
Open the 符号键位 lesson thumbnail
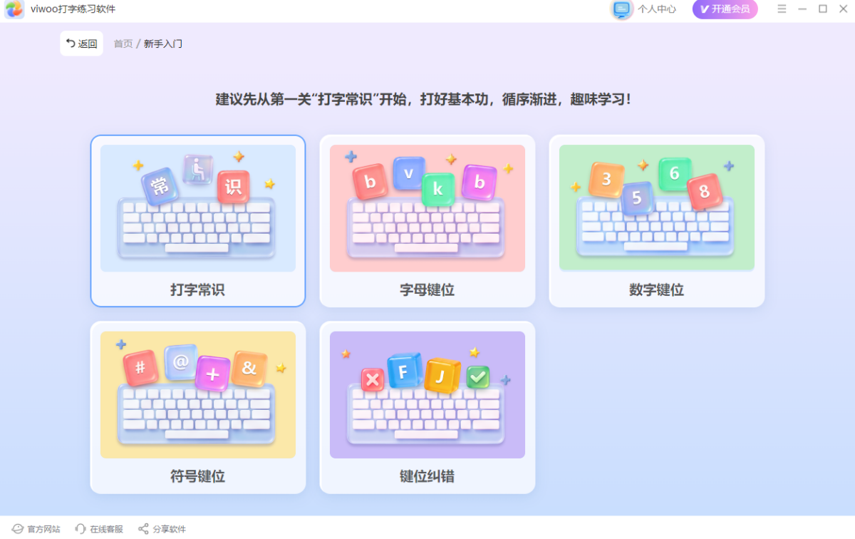pyautogui.click(x=198, y=394)
